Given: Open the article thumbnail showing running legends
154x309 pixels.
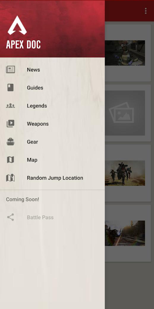Looking at the screenshot, I should 125,173.
